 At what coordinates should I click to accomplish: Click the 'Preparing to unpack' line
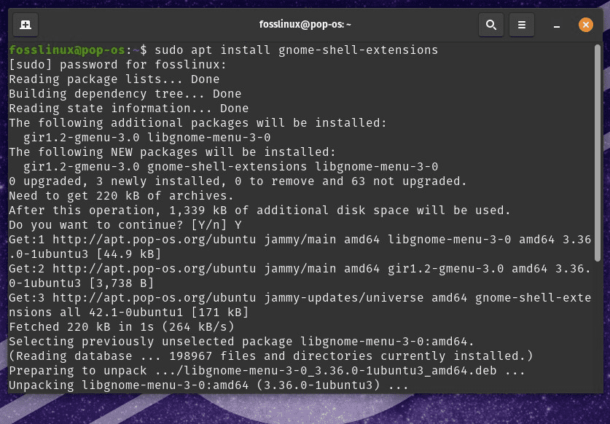(267, 371)
